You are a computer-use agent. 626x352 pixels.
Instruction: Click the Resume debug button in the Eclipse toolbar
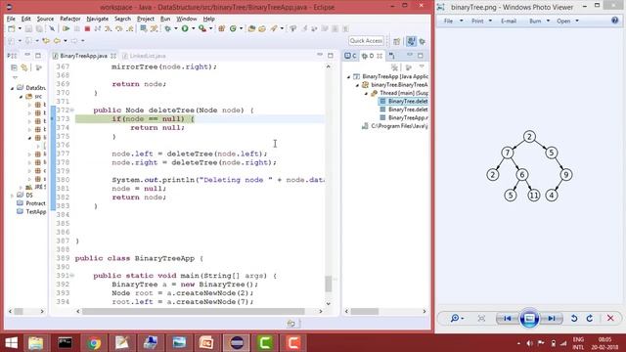66,28
